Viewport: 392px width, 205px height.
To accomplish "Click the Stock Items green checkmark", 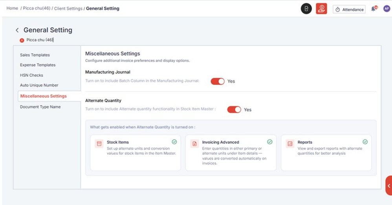I will (x=174, y=142).
